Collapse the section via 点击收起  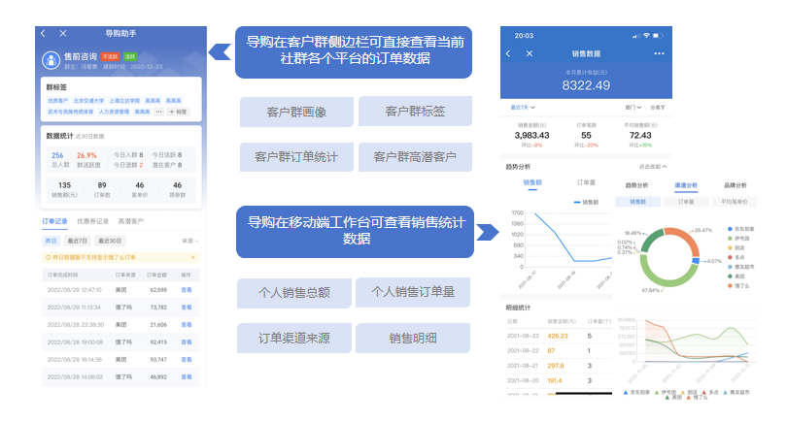coord(653,167)
